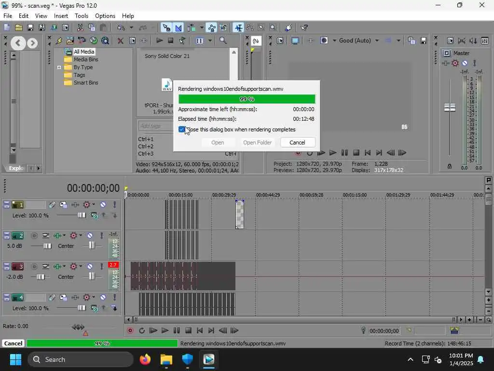The image size is (494, 371).
Task: Click the Master bus FX gear icon
Action: (455, 63)
